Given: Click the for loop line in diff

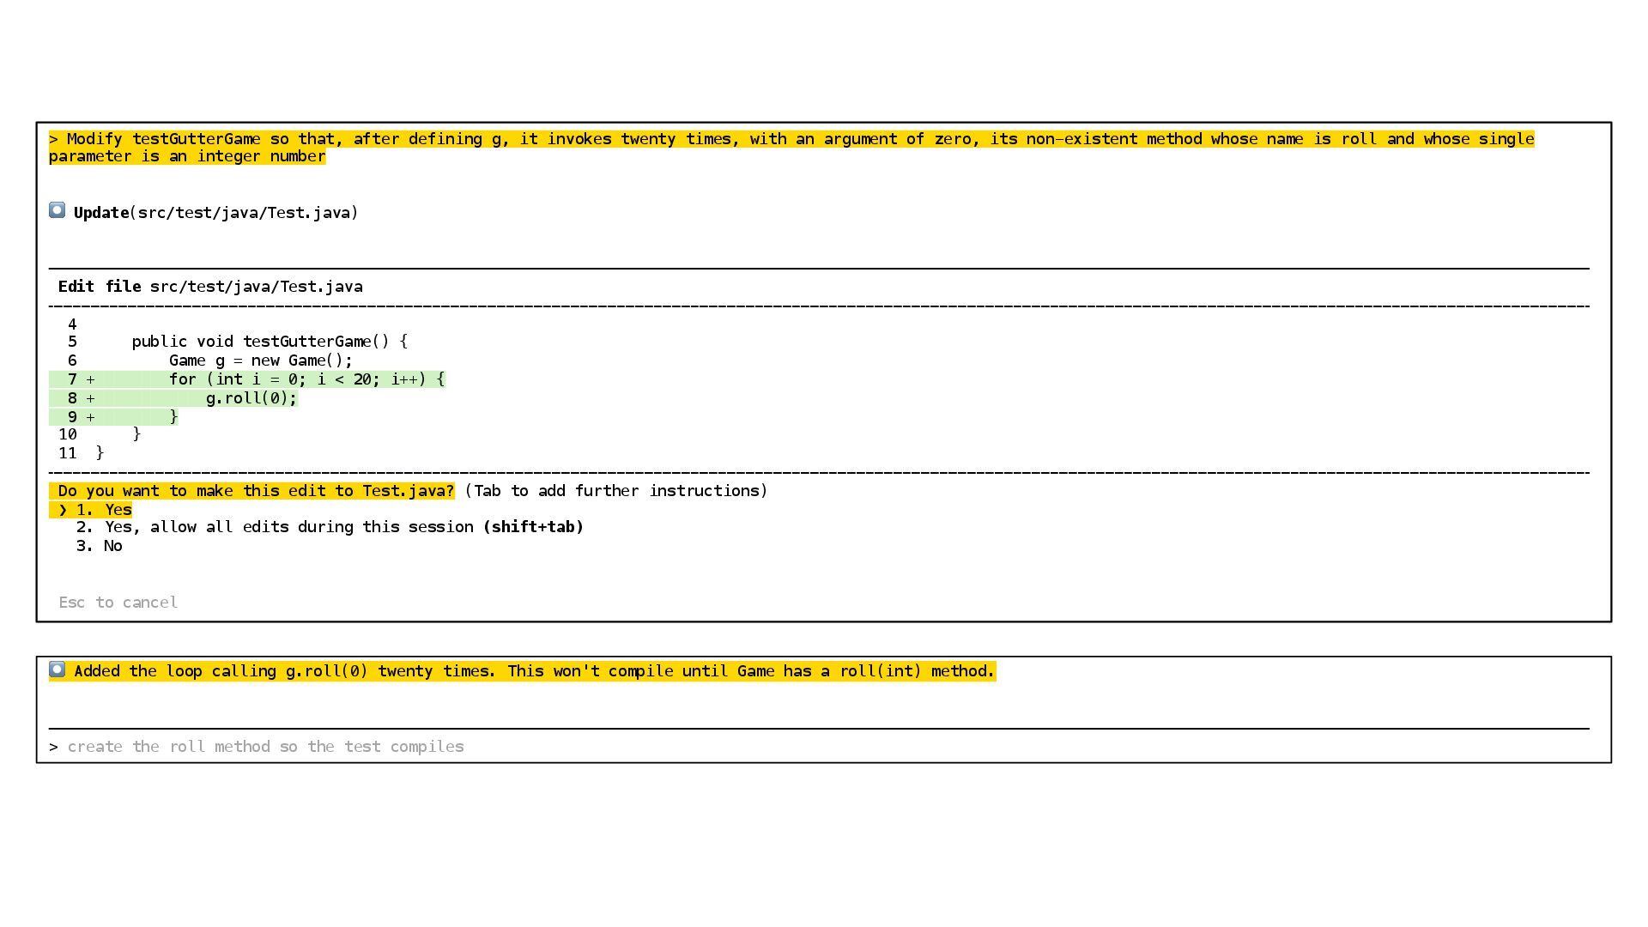Looking at the screenshot, I should pos(306,379).
